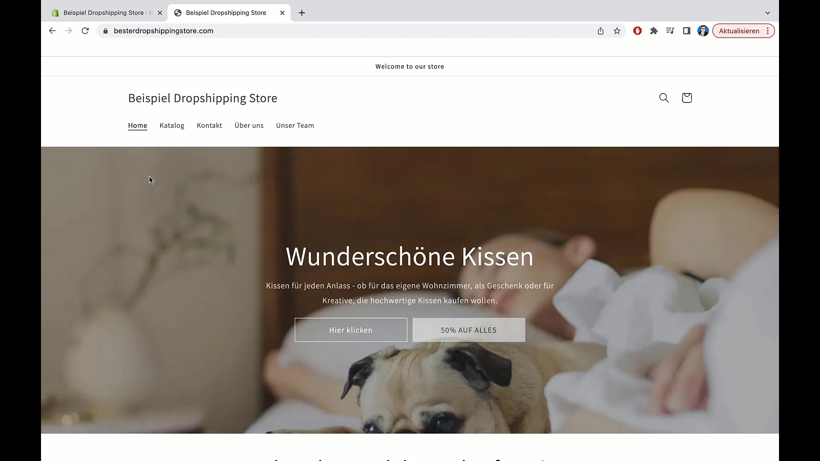The height and width of the screenshot is (461, 820).
Task: Click the browser extensions puzzle icon
Action: 654,31
